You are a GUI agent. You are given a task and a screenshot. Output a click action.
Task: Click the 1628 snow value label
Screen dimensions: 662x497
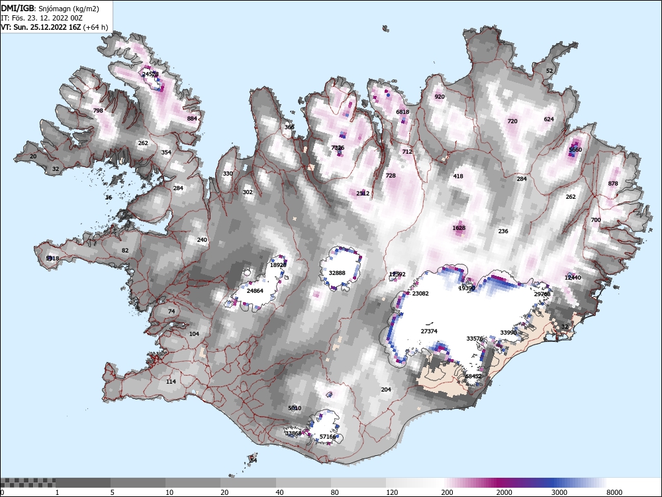point(459,228)
